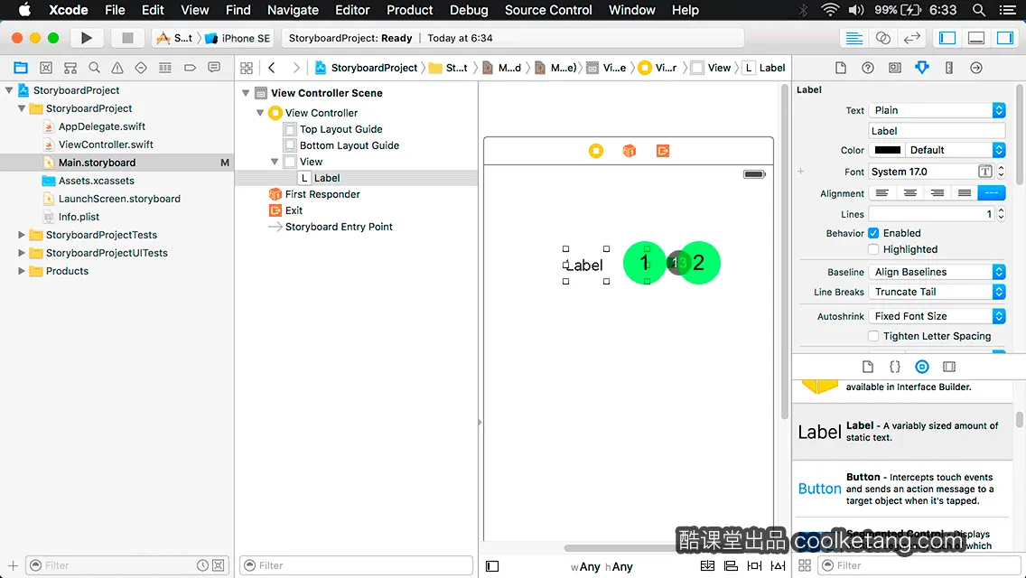Image resolution: width=1026 pixels, height=578 pixels.
Task: Show the Assistant editor
Action: point(882,38)
